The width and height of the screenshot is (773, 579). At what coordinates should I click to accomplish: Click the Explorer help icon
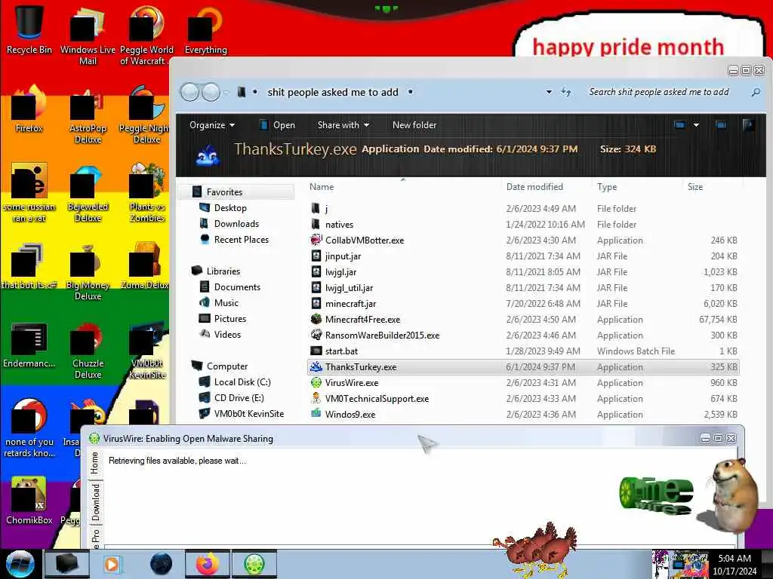click(748, 125)
